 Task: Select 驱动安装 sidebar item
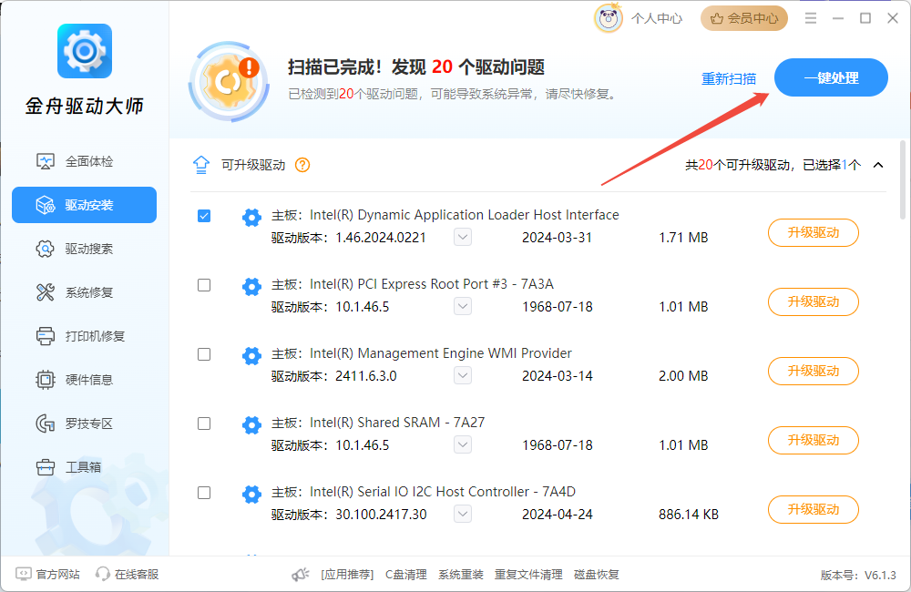click(84, 205)
